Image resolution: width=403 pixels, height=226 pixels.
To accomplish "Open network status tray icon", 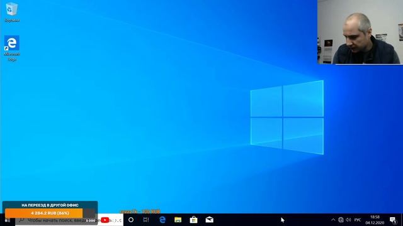I will point(341,220).
